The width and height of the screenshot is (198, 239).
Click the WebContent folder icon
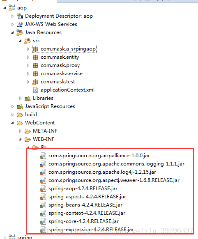pyautogui.click(x=20, y=123)
